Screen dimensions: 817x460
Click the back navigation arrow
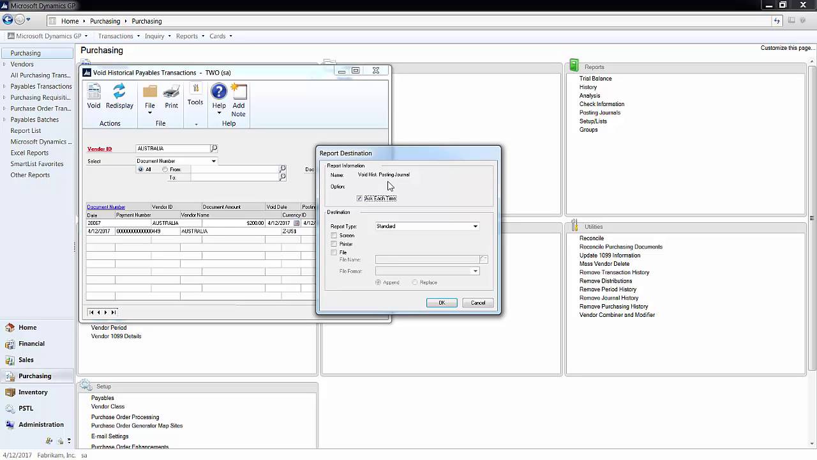click(x=8, y=20)
